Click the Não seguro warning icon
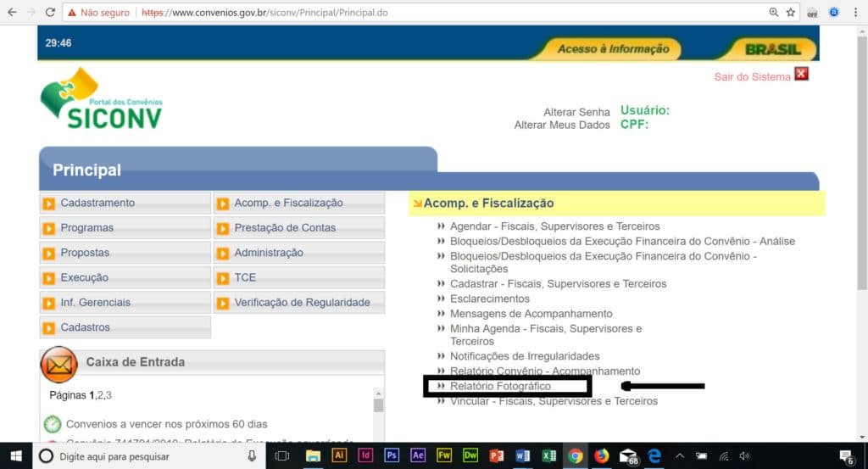Screen dimensions: 868x469 (72, 12)
